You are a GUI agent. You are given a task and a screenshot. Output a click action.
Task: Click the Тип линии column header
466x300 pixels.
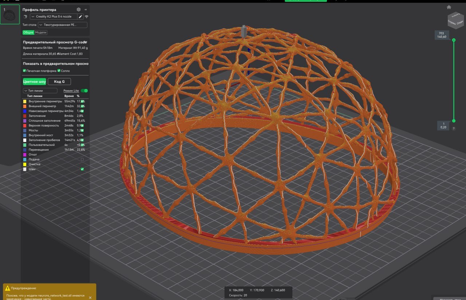(35, 96)
